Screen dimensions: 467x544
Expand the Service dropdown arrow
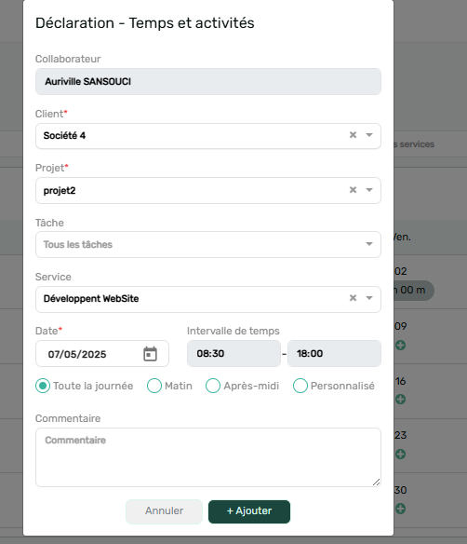369,298
